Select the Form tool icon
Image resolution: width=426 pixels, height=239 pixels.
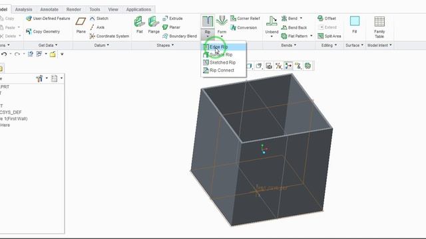click(222, 21)
